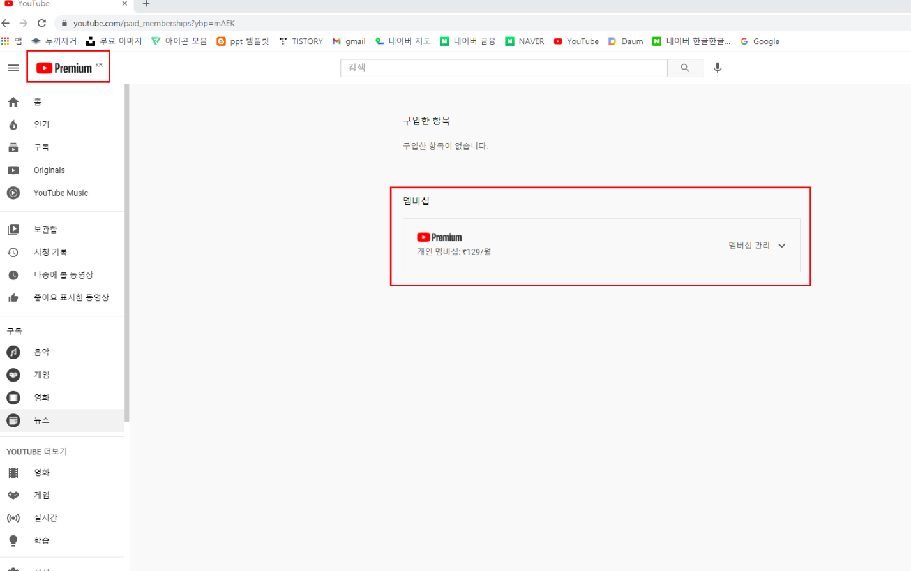Click the YOUTUBE 더보기 section label
Image resolution: width=911 pixels, height=571 pixels.
37,452
